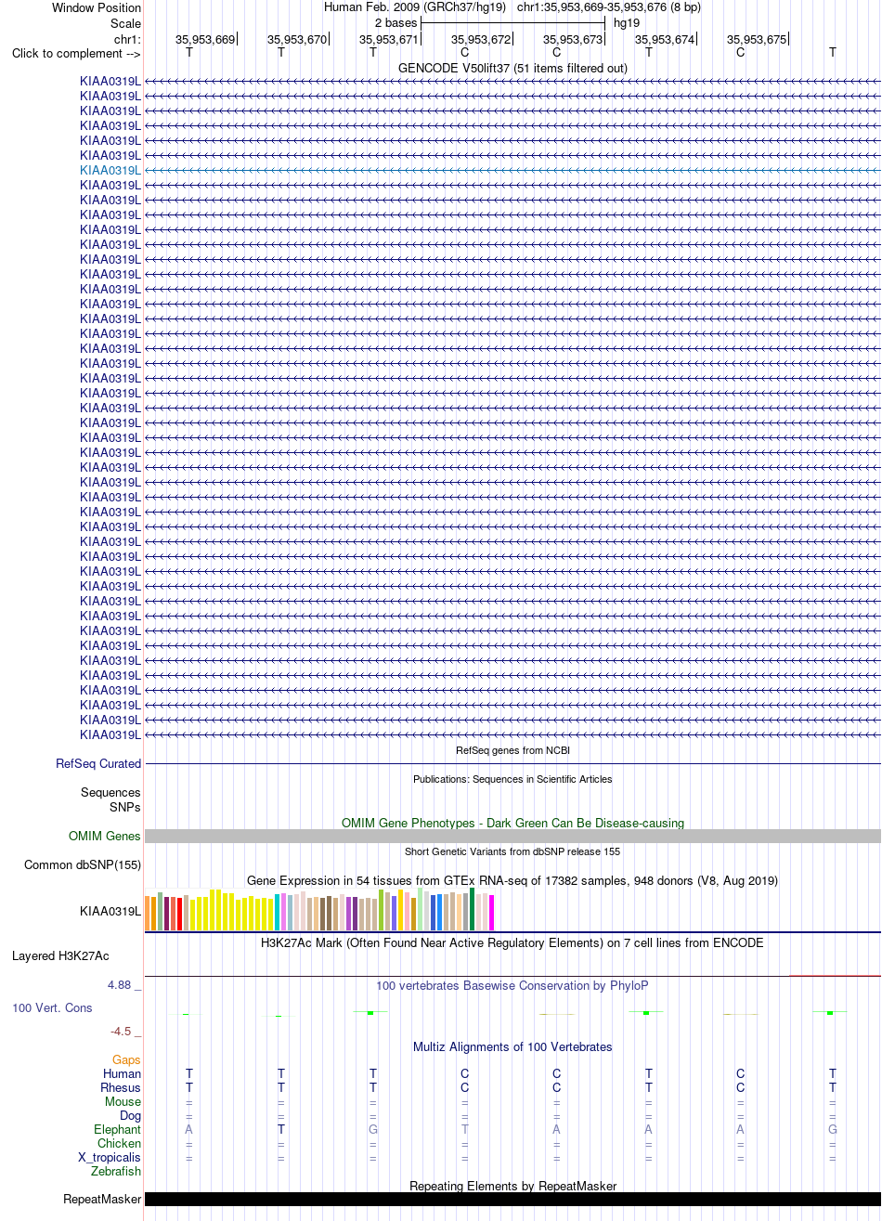Click the light-blue KIAA0319L transcript label
The height and width of the screenshot is (1221, 882).
(110, 170)
